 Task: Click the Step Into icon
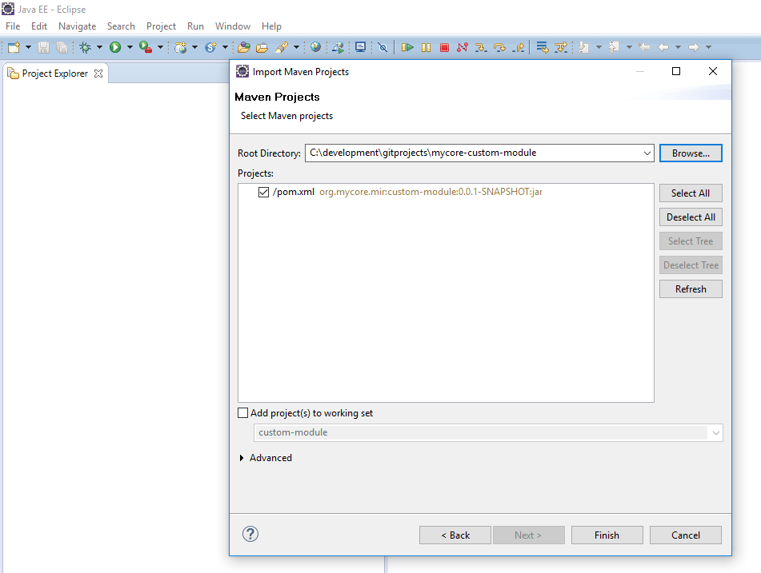pyautogui.click(x=481, y=47)
